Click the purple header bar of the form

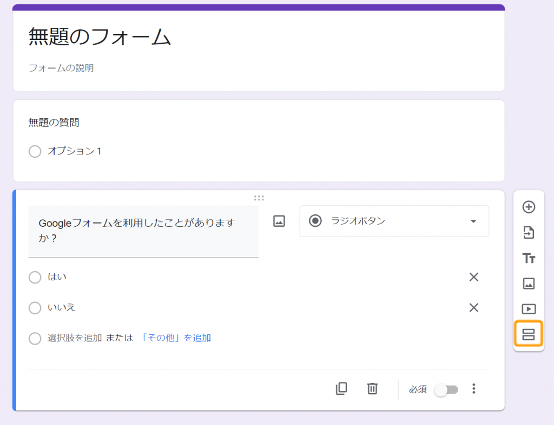pos(259,6)
